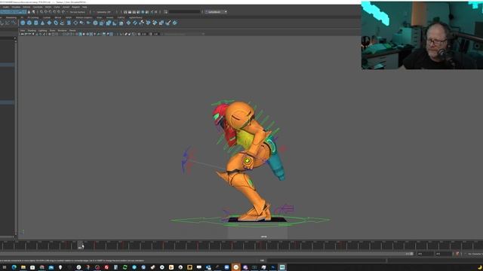483x271 pixels.
Task: Open the Render View window icon
Action: [x=126, y=12]
